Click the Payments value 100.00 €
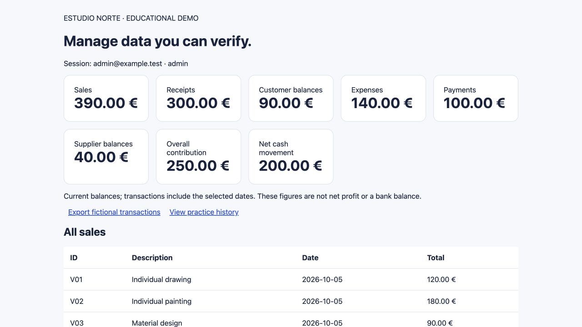Image resolution: width=582 pixels, height=327 pixels. click(x=474, y=103)
